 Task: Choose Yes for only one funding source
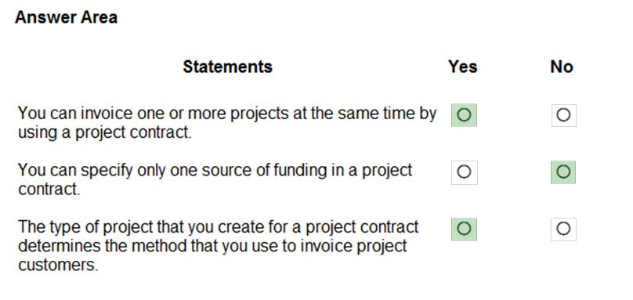(x=465, y=172)
